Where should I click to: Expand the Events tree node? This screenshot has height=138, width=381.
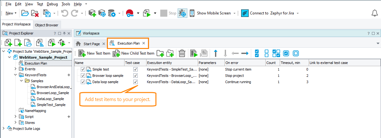pyautogui.click(x=16, y=69)
